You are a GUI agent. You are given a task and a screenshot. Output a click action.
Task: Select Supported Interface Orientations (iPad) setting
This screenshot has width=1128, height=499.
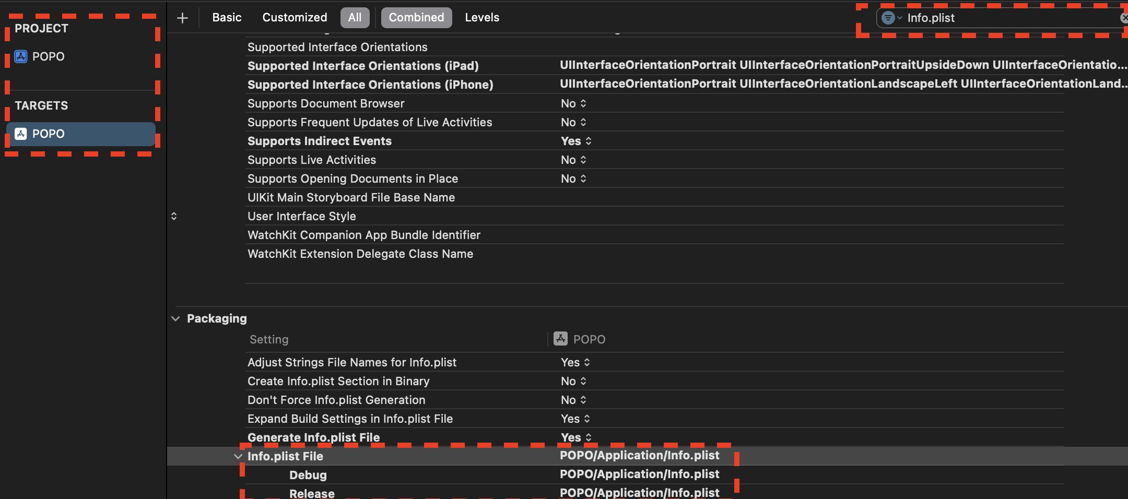tap(363, 66)
